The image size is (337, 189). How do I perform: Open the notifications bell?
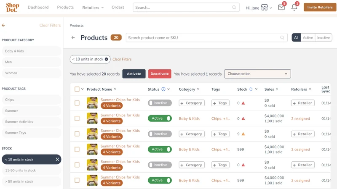pyautogui.click(x=294, y=7)
